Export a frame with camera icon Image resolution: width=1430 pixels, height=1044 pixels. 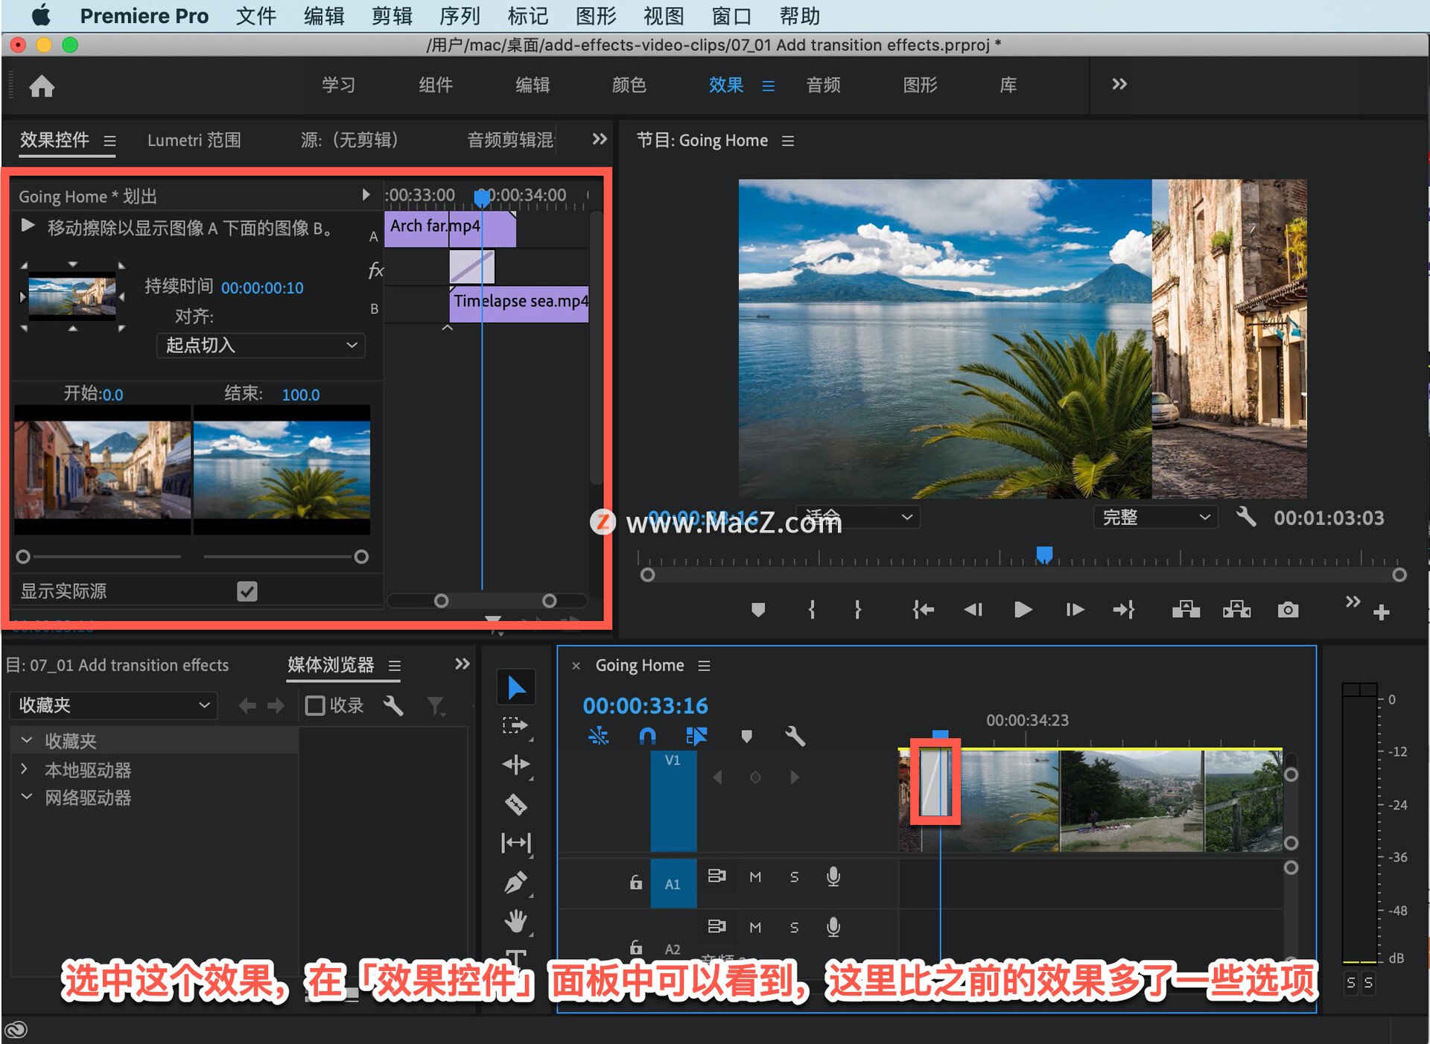(1288, 610)
